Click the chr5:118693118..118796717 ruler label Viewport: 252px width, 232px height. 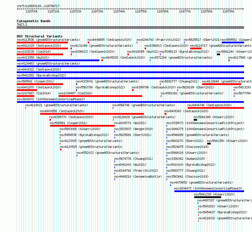click(x=38, y=6)
